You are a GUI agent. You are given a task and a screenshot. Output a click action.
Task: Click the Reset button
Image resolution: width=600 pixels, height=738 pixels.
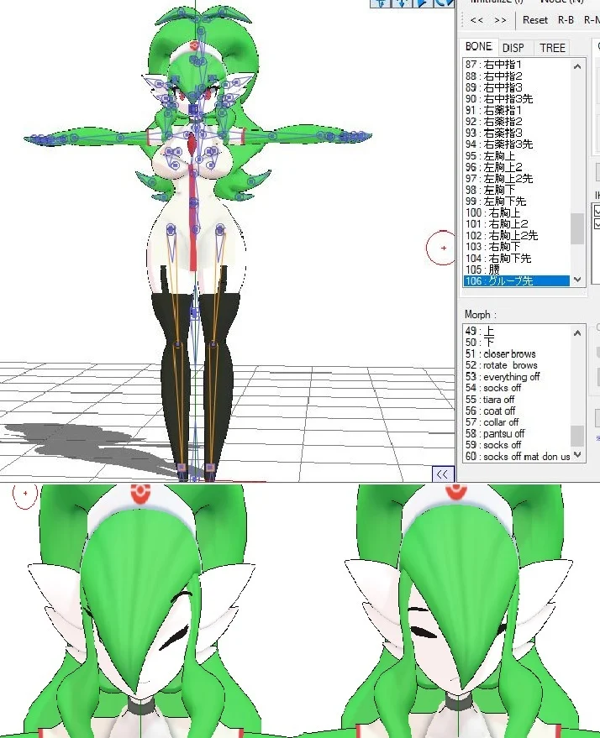point(535,20)
